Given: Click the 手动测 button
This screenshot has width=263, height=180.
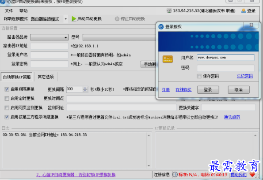Looking at the screenshot, I should [x=148, y=64].
